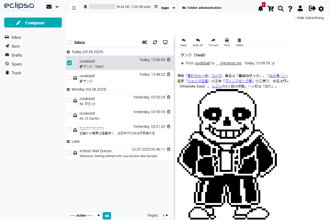This screenshot has height=220, width=330.
Task: Log out using the exit icon
Action: [x=312, y=8]
